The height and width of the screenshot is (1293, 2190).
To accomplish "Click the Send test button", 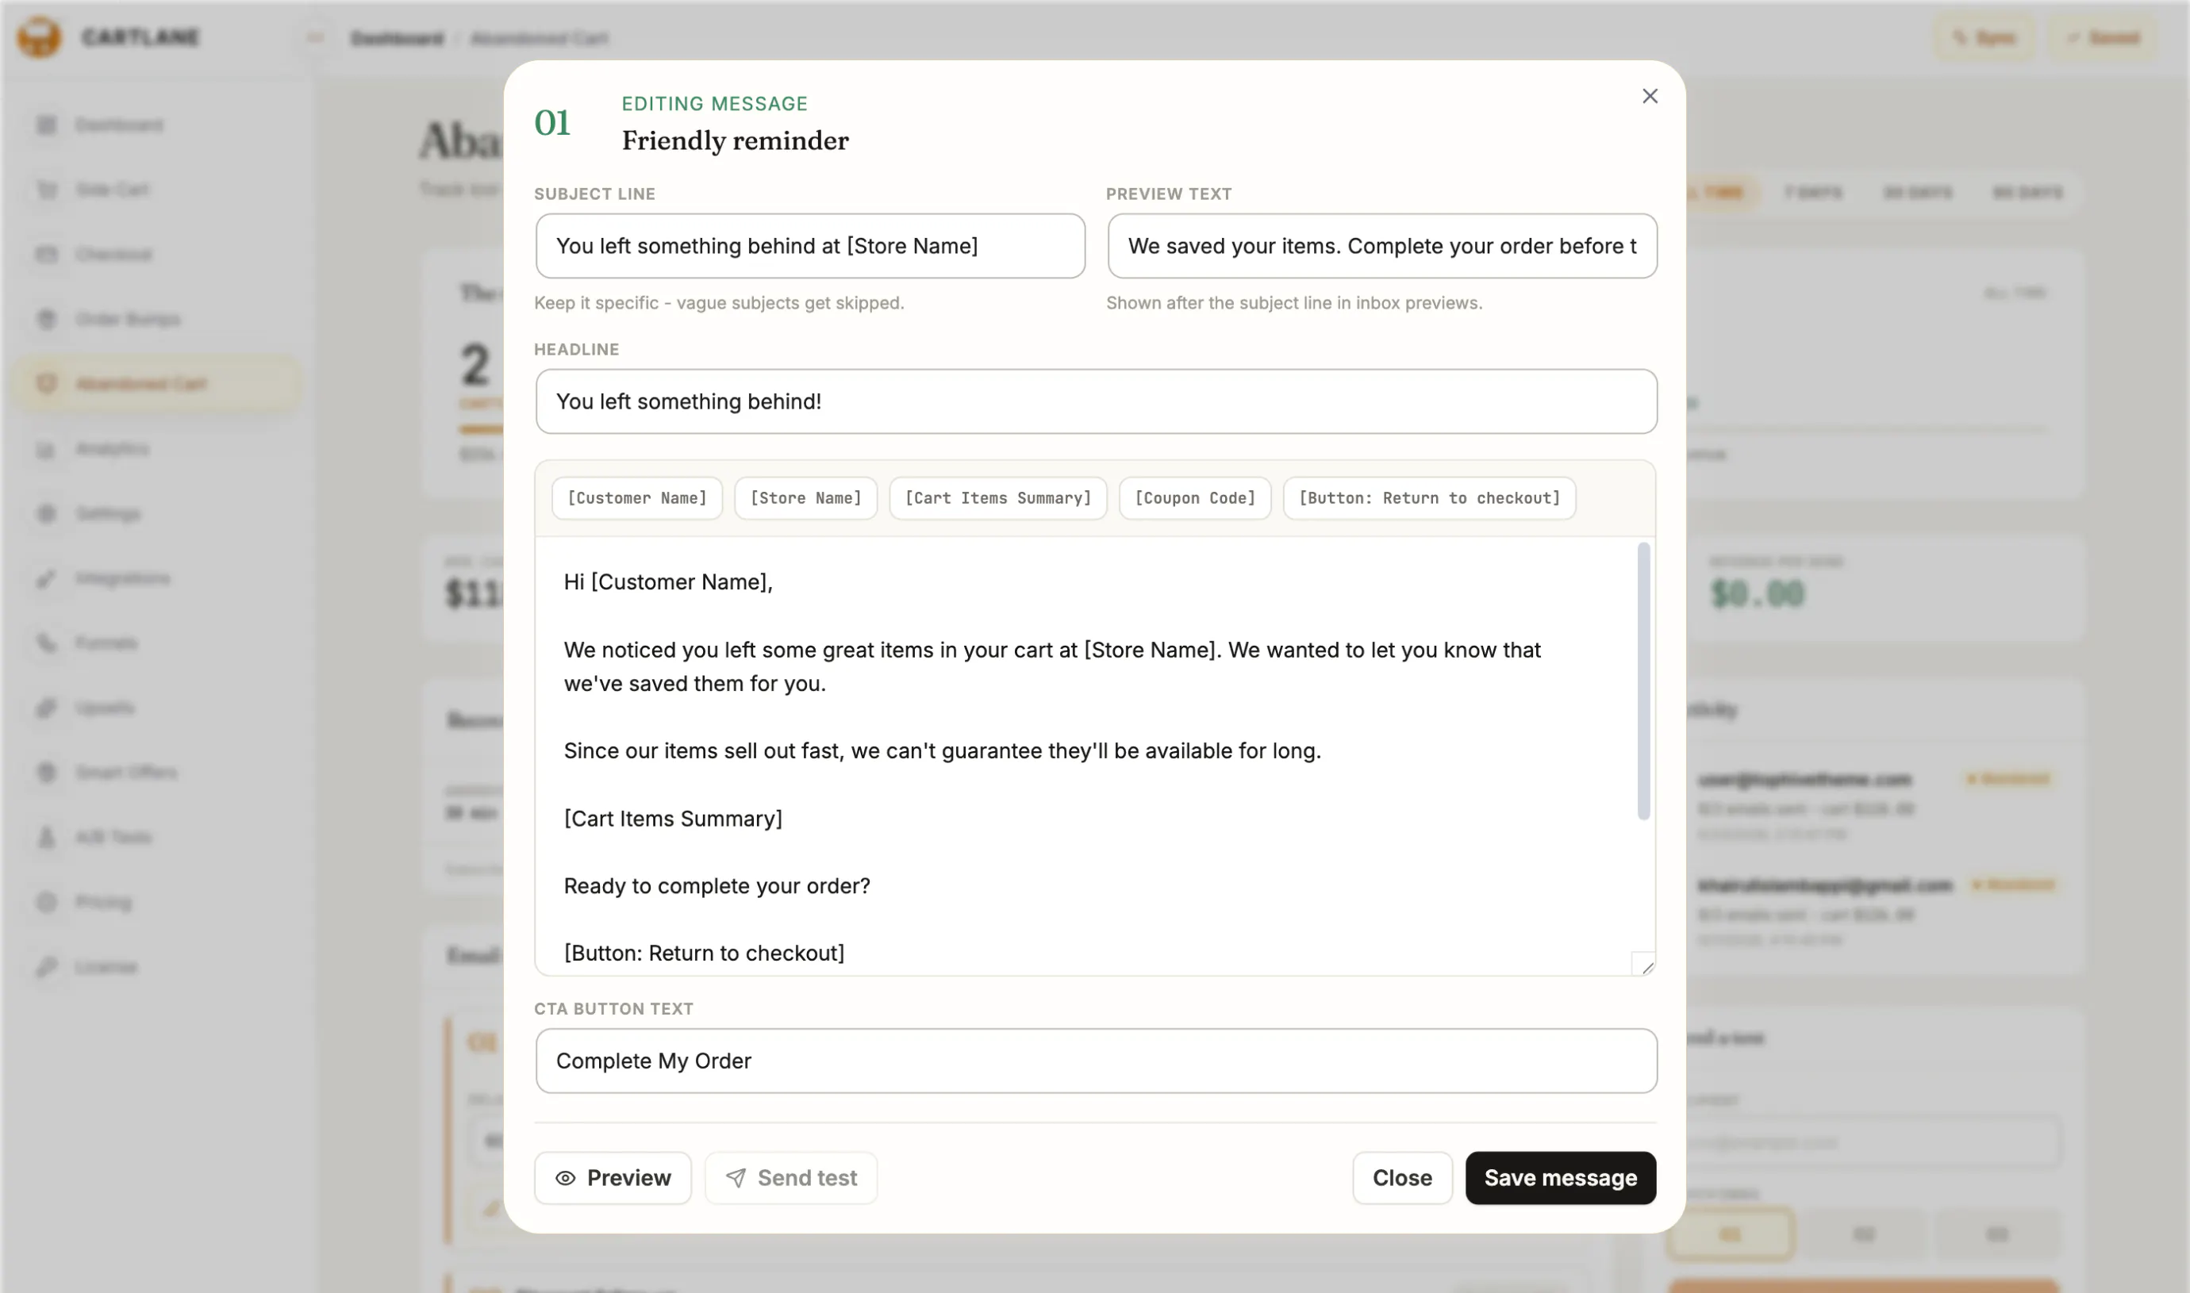I will 790,1177.
